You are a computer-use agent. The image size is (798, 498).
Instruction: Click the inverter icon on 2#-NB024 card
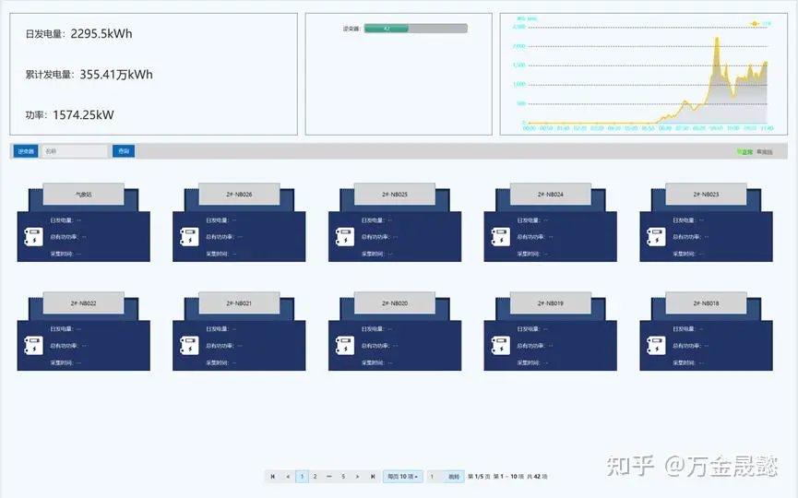click(x=500, y=237)
